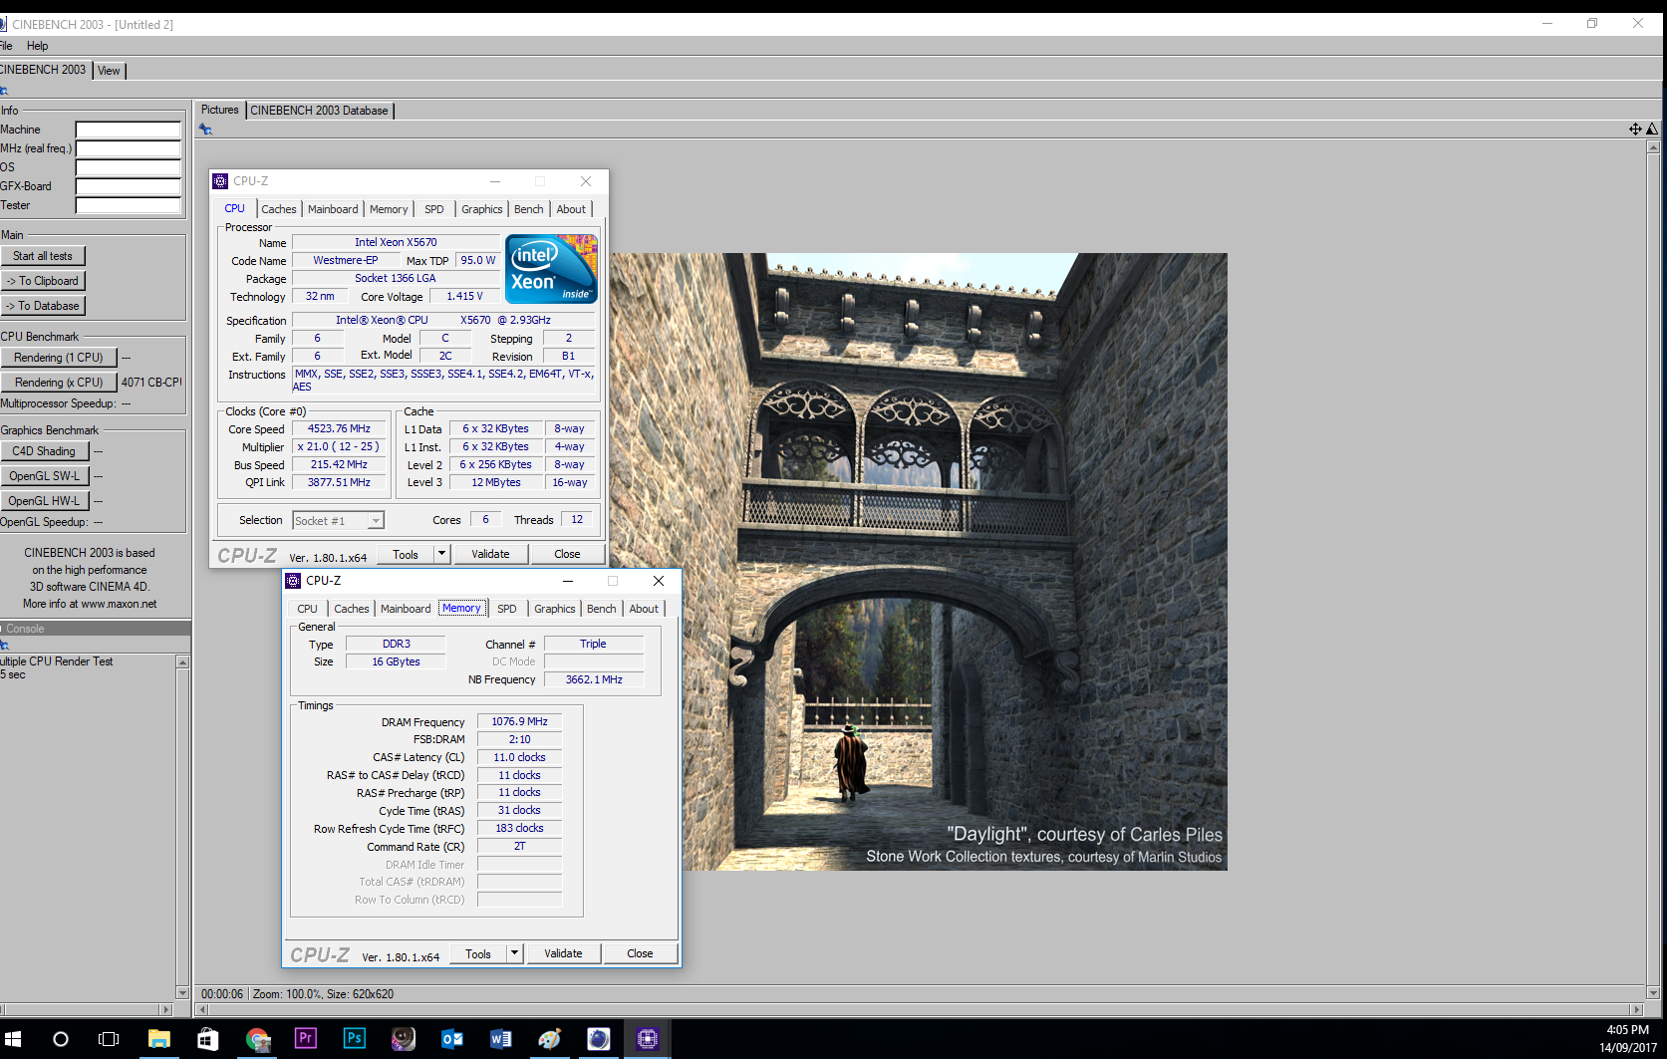Click Start all tests button
Screen dimensions: 1667x1059
(43, 256)
